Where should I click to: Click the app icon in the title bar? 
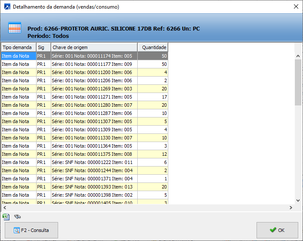[7, 7]
